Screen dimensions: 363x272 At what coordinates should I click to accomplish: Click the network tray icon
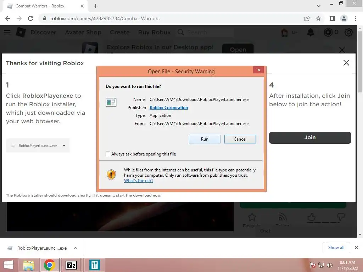coord(321,265)
